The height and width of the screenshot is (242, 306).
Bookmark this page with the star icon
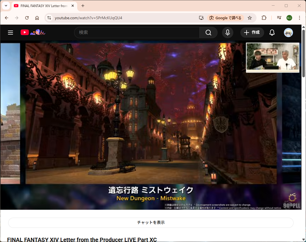250,18
